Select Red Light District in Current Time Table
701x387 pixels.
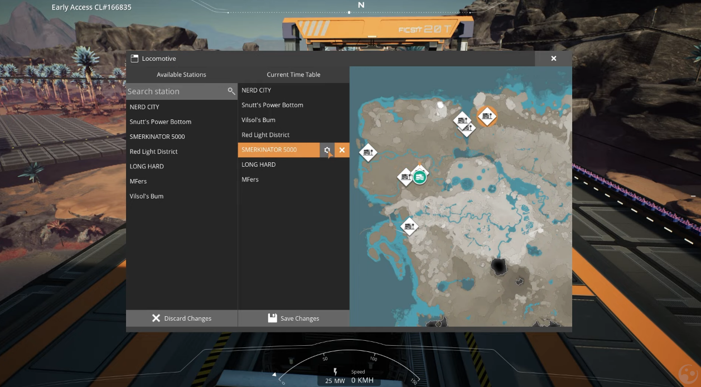pyautogui.click(x=294, y=135)
